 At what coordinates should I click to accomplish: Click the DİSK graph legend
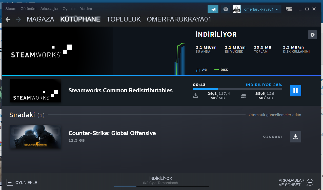click(x=221, y=70)
